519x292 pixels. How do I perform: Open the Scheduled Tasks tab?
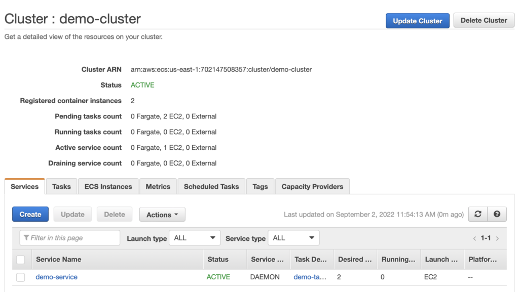click(211, 187)
